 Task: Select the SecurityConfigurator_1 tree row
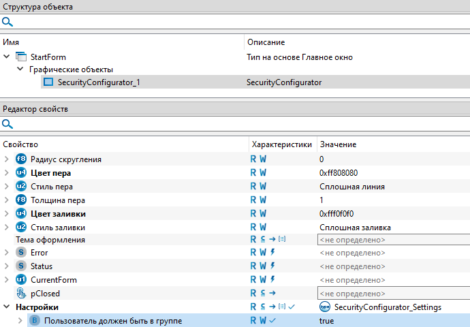click(x=99, y=82)
